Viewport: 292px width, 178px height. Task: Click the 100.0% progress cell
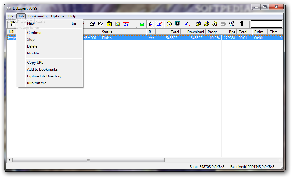(x=214, y=38)
